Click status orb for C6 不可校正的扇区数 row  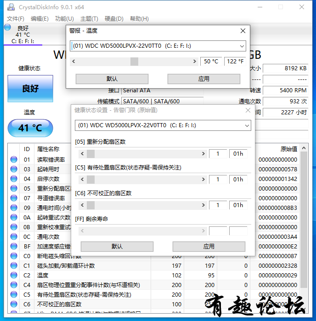coord(14,304)
